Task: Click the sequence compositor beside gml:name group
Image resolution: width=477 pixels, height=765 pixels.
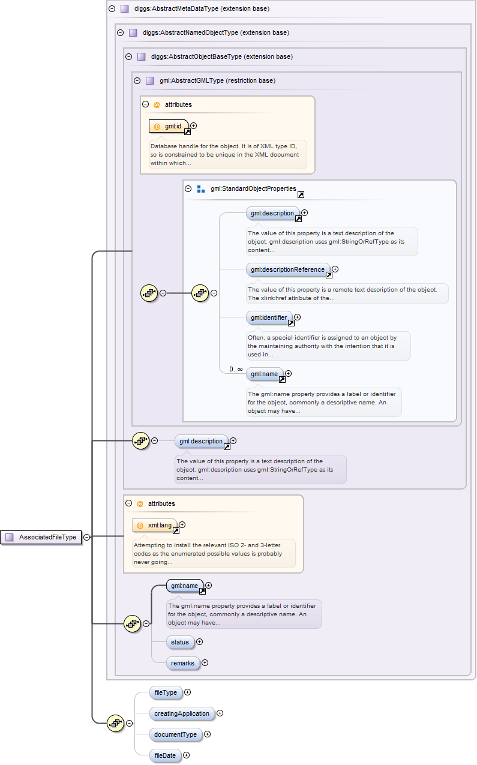Action: pos(131,623)
